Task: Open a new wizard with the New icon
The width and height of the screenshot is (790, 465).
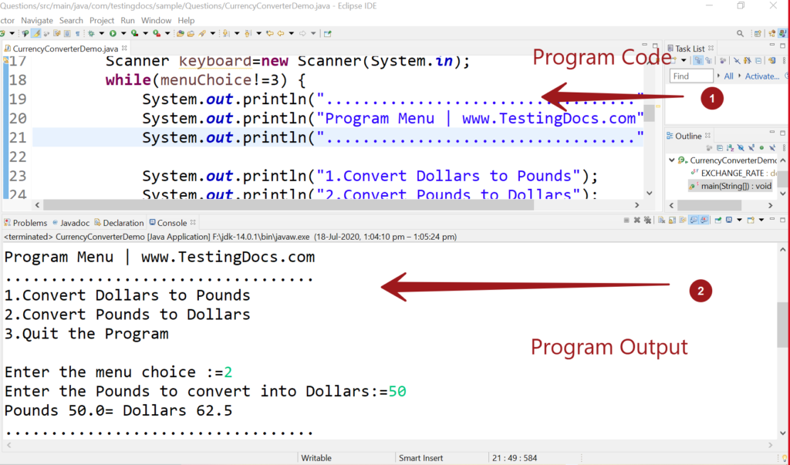Action: coord(4,33)
